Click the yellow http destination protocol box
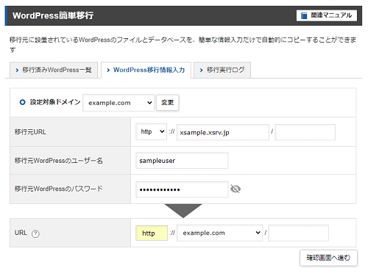The height and width of the screenshot is (276, 368). [152, 233]
